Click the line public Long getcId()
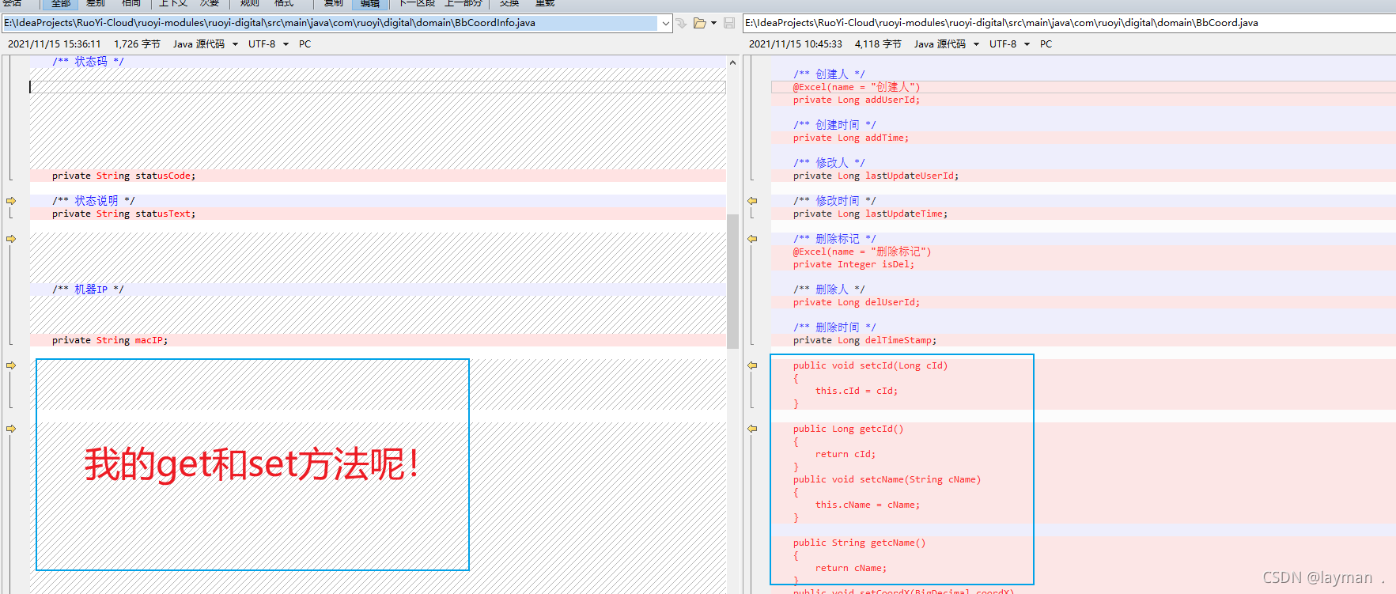 point(848,429)
